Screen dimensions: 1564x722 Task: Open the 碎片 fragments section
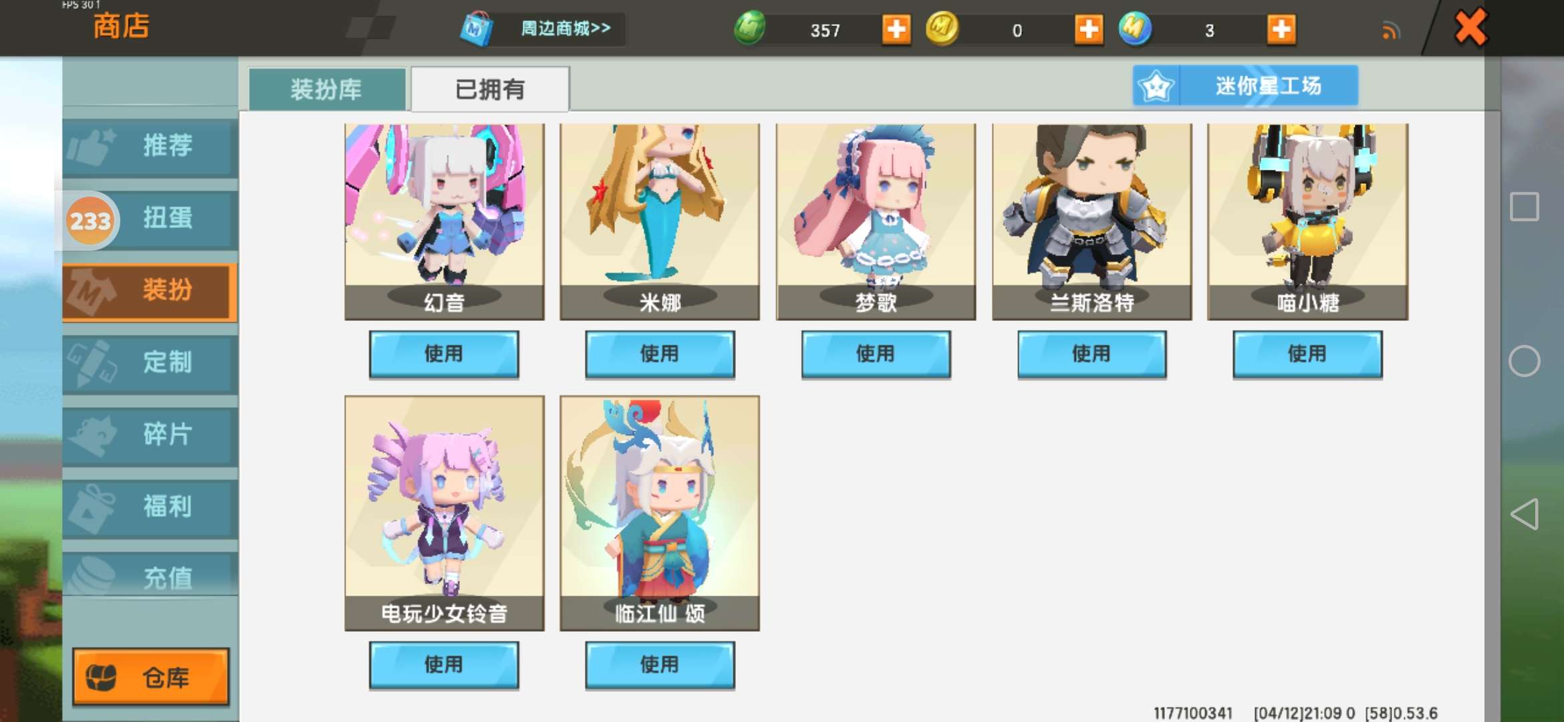point(150,435)
